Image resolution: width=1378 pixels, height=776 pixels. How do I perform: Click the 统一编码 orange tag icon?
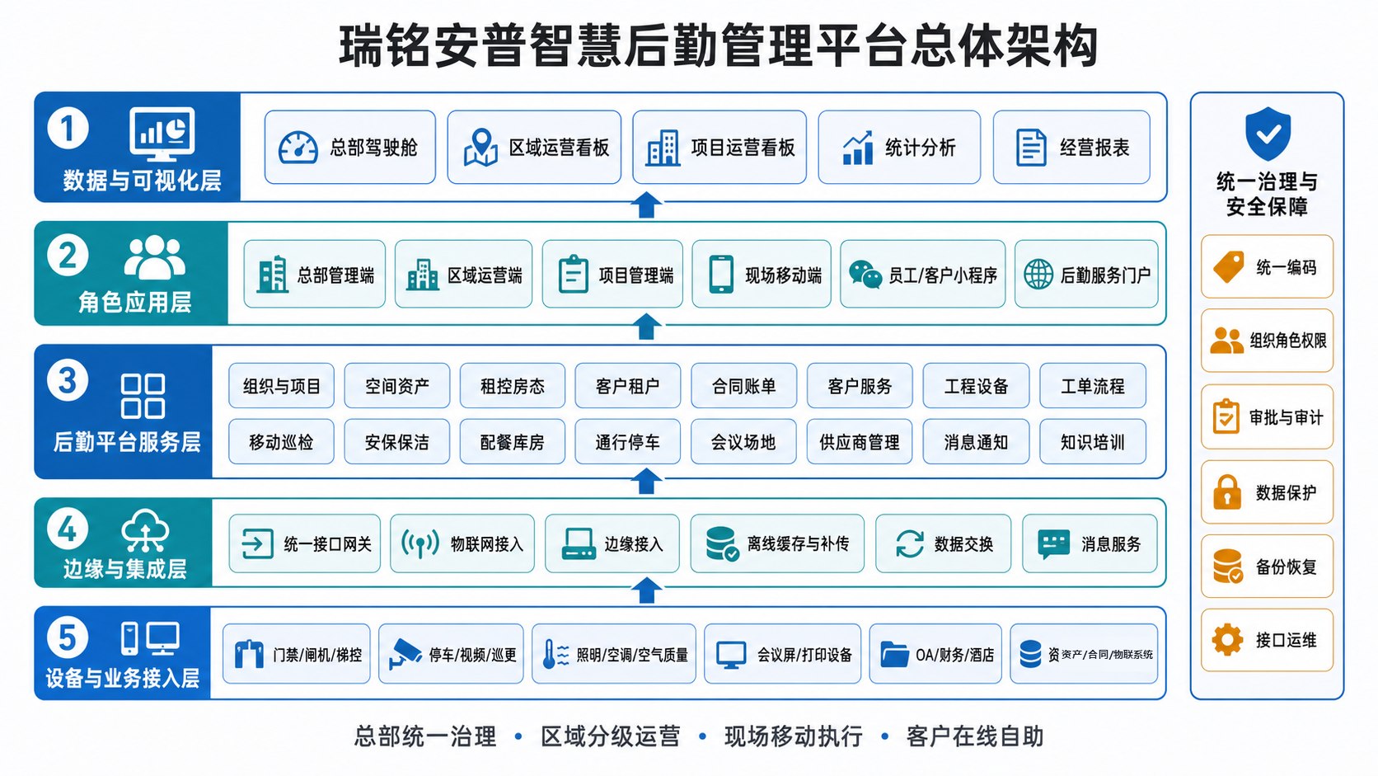(1229, 267)
